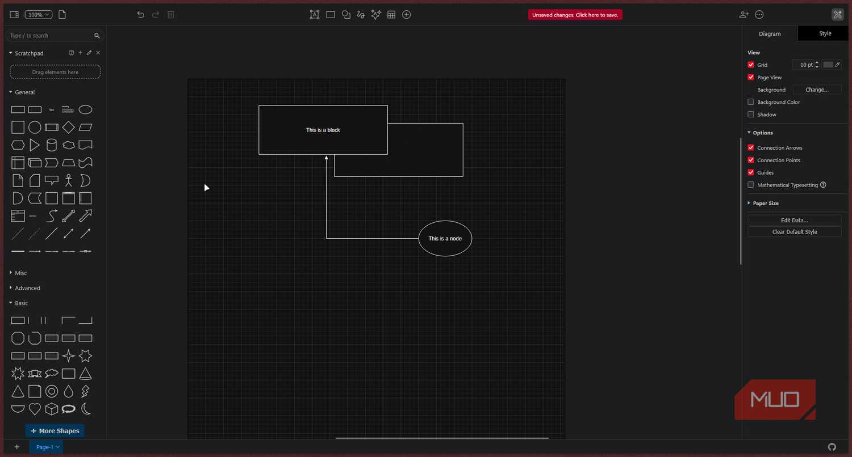Pick the Triangle shape in General

35,145
